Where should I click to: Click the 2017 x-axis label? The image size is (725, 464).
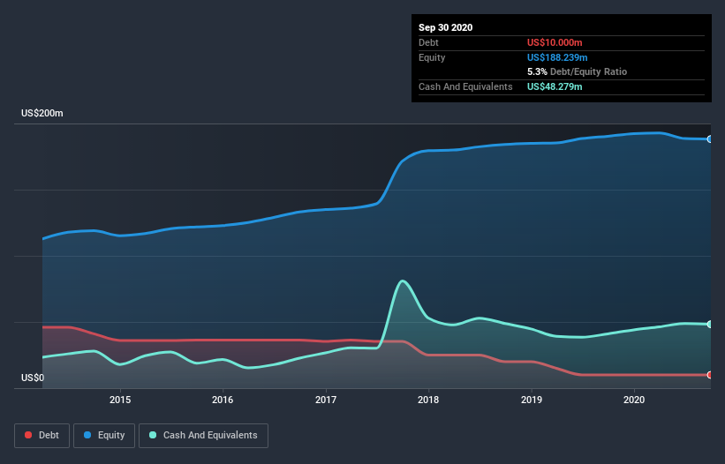(x=326, y=400)
